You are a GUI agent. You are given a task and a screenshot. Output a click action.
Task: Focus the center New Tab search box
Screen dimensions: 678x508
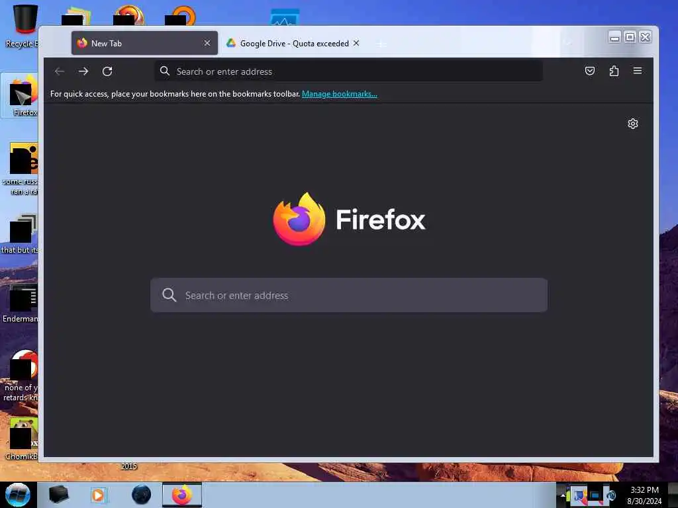pos(348,295)
